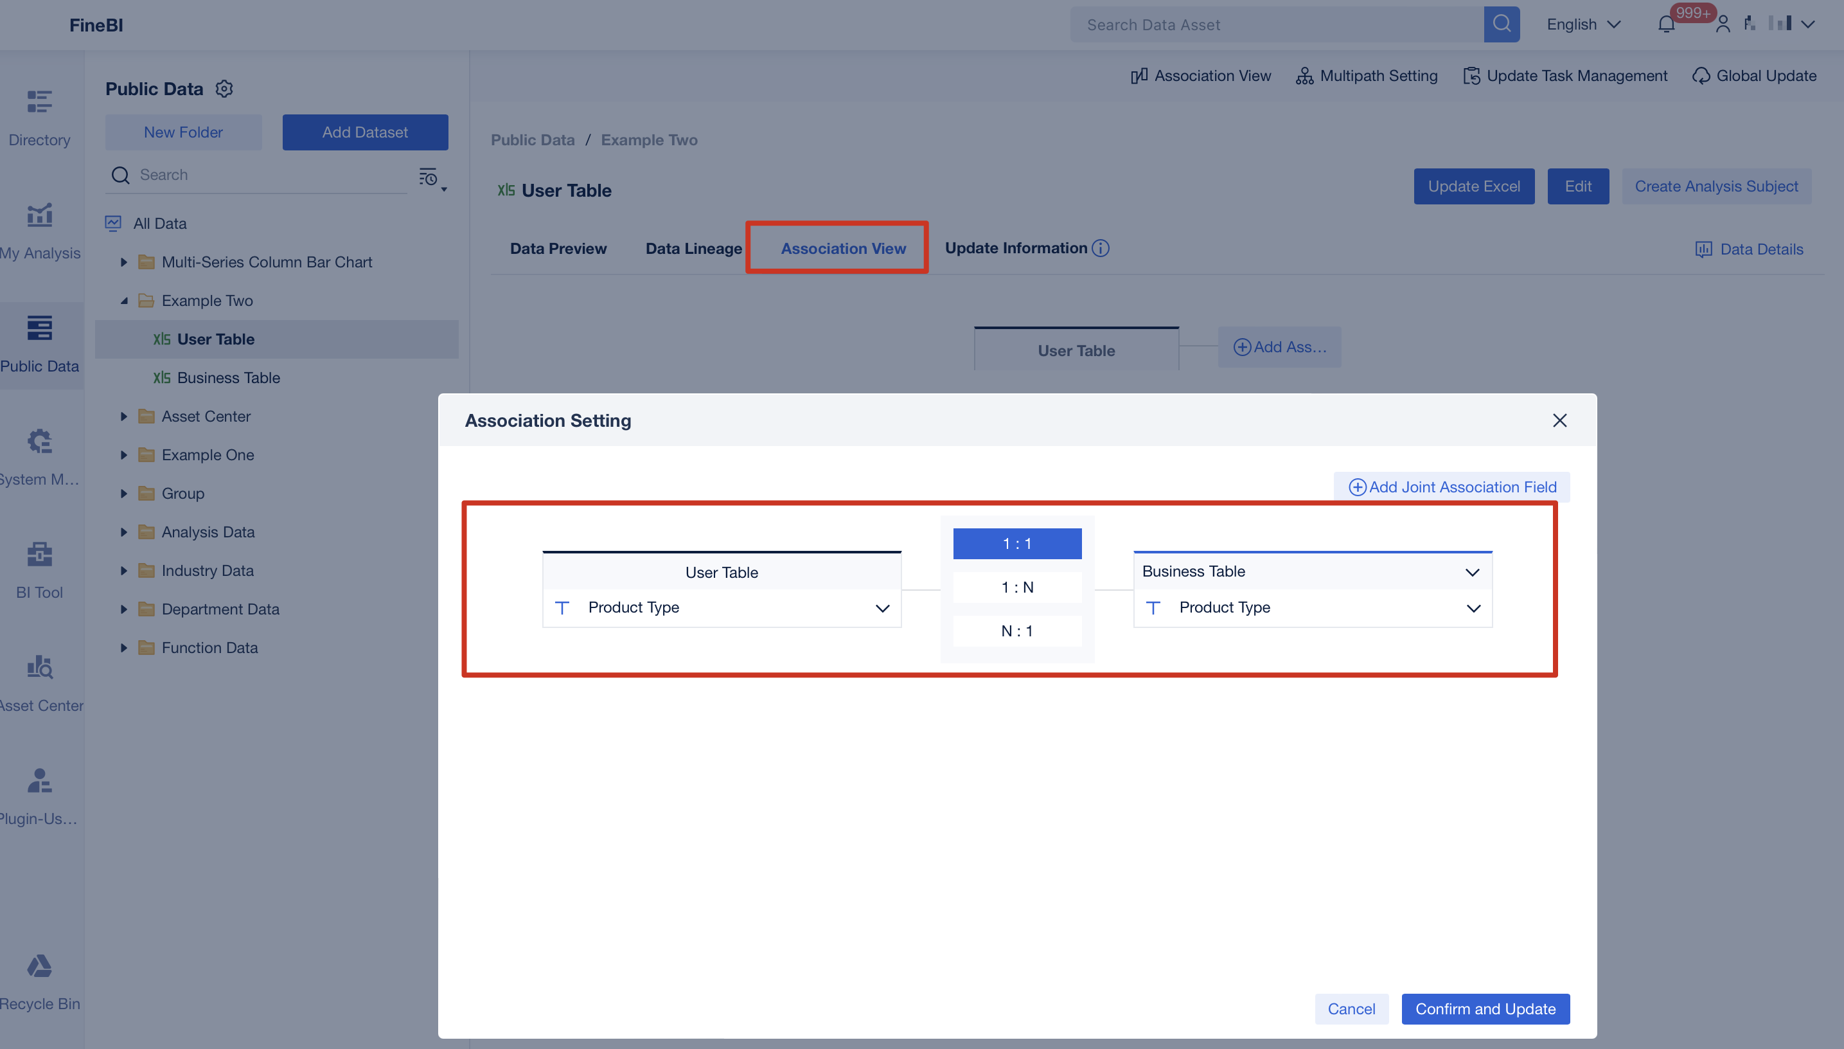Click Add Joint Association Field
Image resolution: width=1844 pixels, height=1049 pixels.
click(x=1451, y=487)
